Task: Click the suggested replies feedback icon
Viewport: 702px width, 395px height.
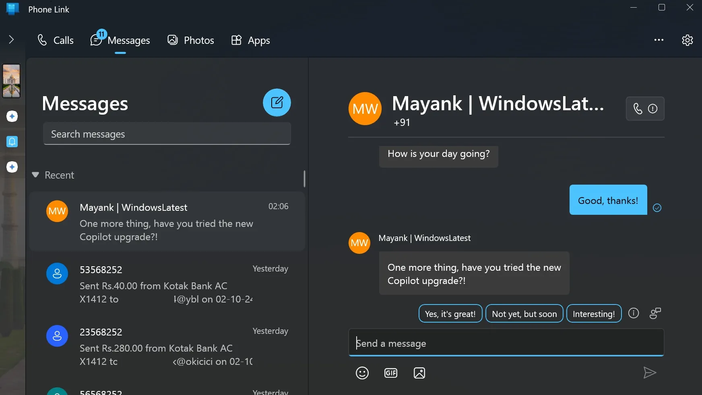Action: click(x=655, y=313)
